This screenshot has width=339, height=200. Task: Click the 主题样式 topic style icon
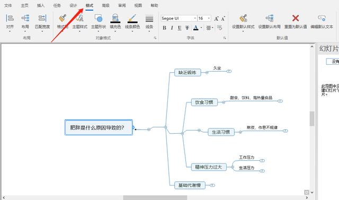click(79, 19)
